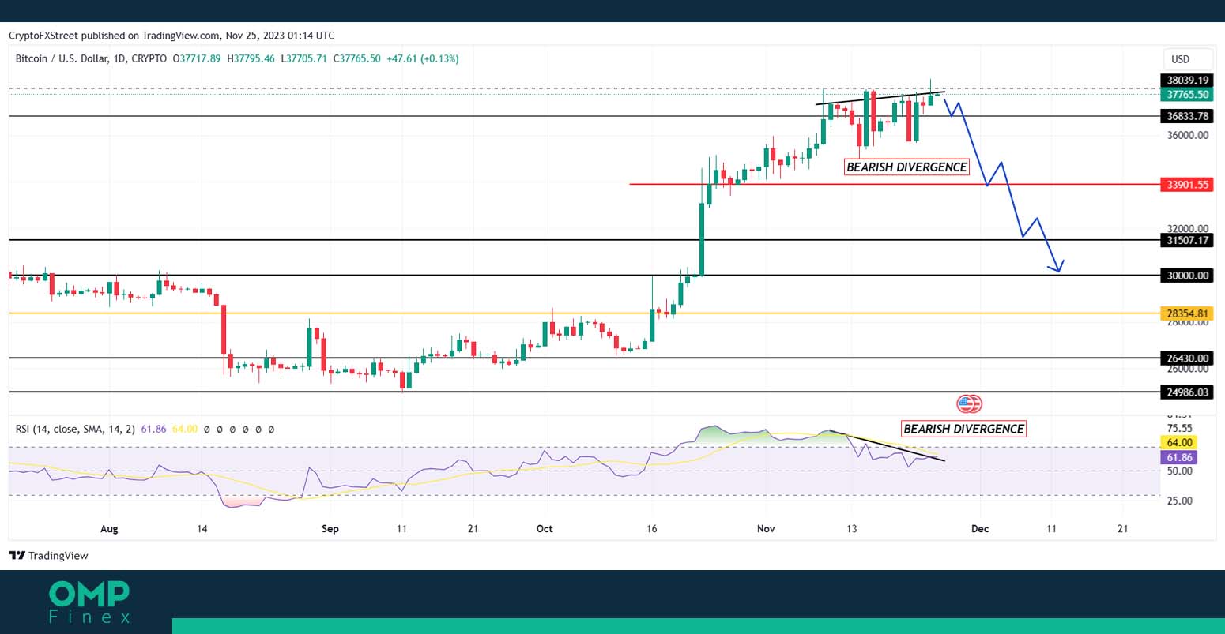Click the 31507.17 price level label
The image size is (1225, 634).
click(x=1188, y=240)
